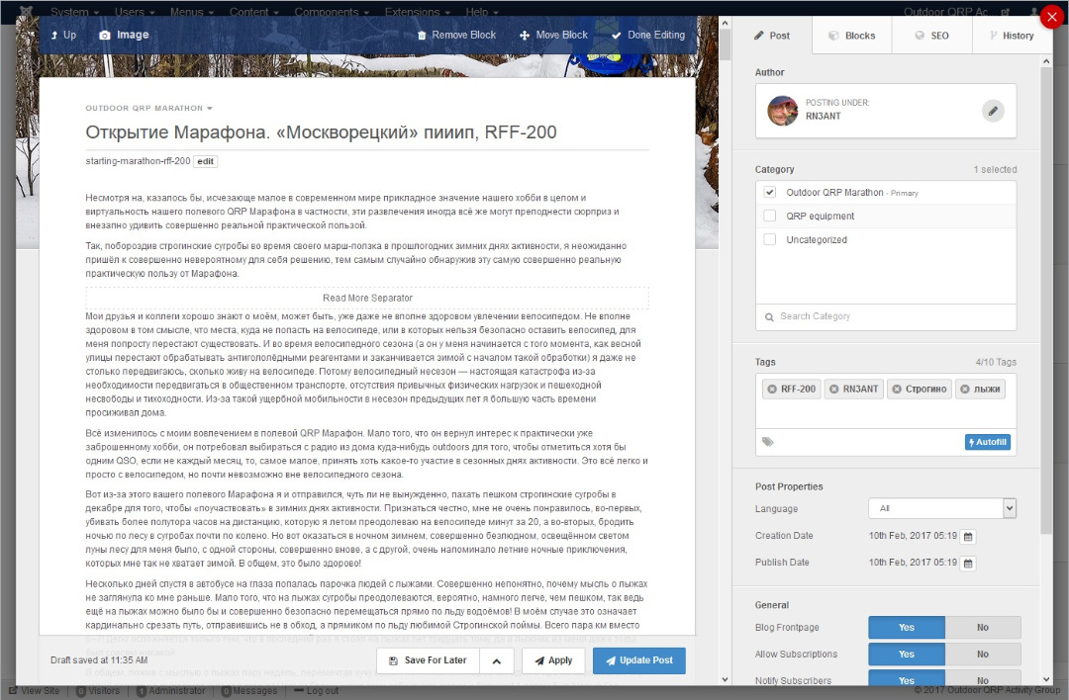The image size is (1069, 700).
Task: Check the Uncategorized category
Action: 770,239
